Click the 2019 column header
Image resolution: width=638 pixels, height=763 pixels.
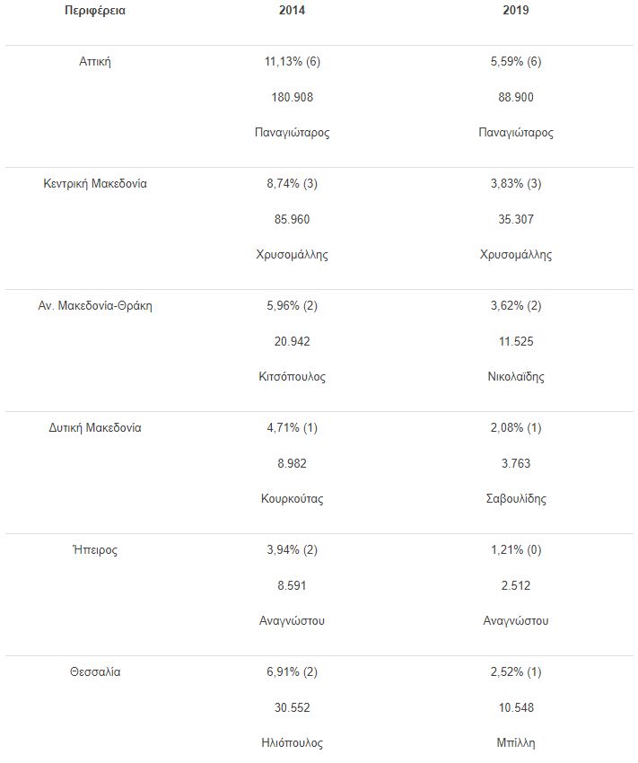[516, 11]
